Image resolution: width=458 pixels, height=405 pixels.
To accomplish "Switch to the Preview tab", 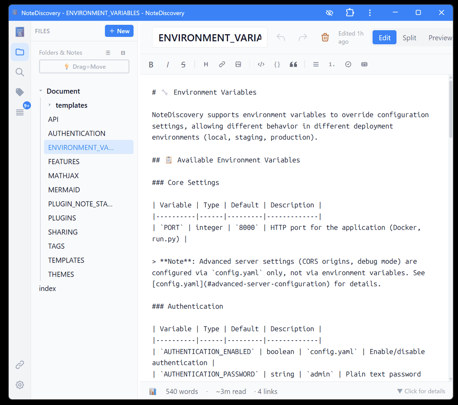I will point(440,38).
